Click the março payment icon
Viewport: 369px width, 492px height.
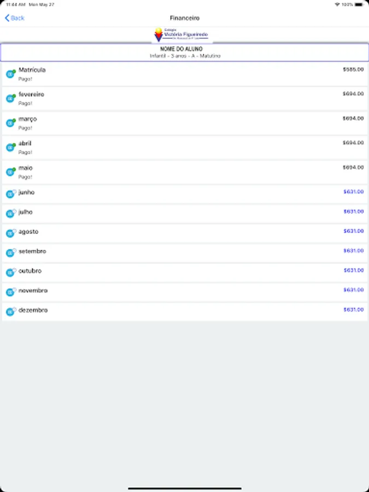click(11, 122)
